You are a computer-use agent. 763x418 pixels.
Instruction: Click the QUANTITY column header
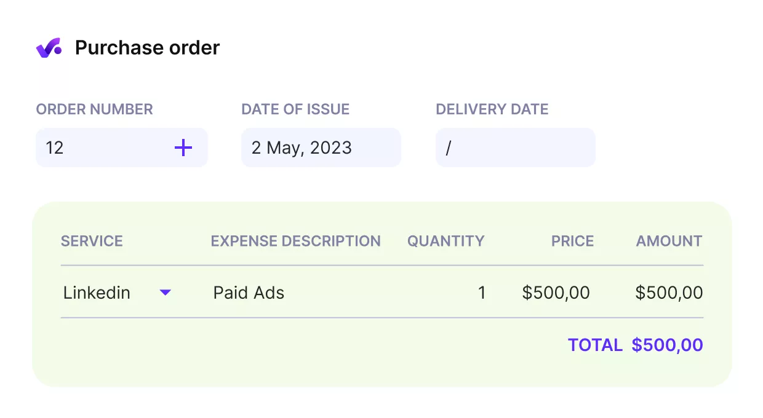point(446,241)
